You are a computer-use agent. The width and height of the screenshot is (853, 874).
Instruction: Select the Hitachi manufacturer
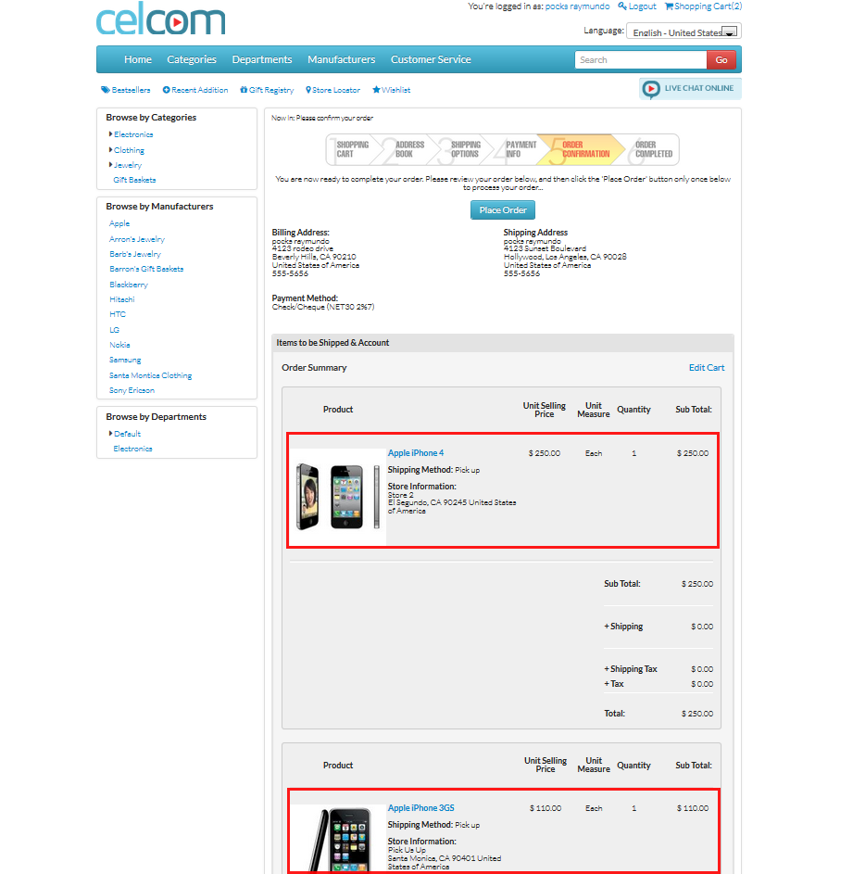coord(122,300)
